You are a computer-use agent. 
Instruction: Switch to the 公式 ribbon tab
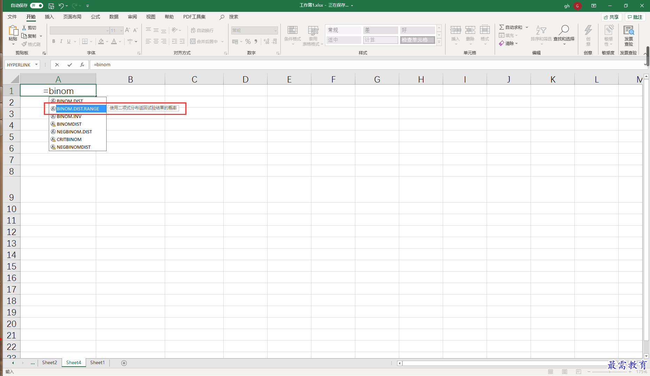[95, 17]
